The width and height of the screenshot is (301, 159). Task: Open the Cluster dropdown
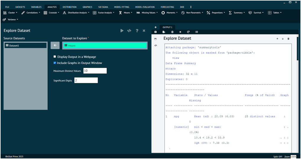pos(10,13)
